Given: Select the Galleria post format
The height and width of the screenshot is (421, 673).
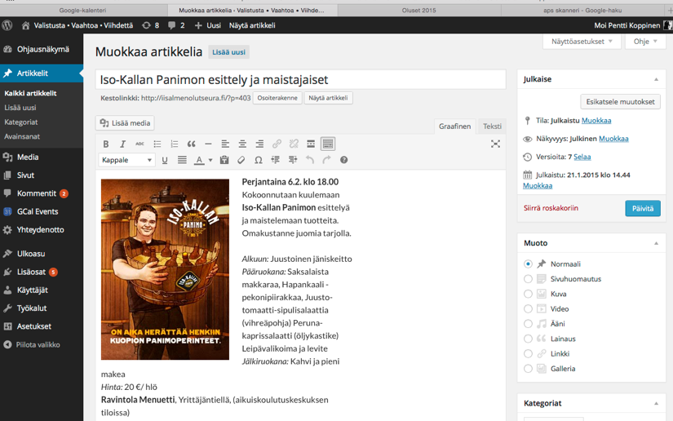Looking at the screenshot, I should 528,369.
